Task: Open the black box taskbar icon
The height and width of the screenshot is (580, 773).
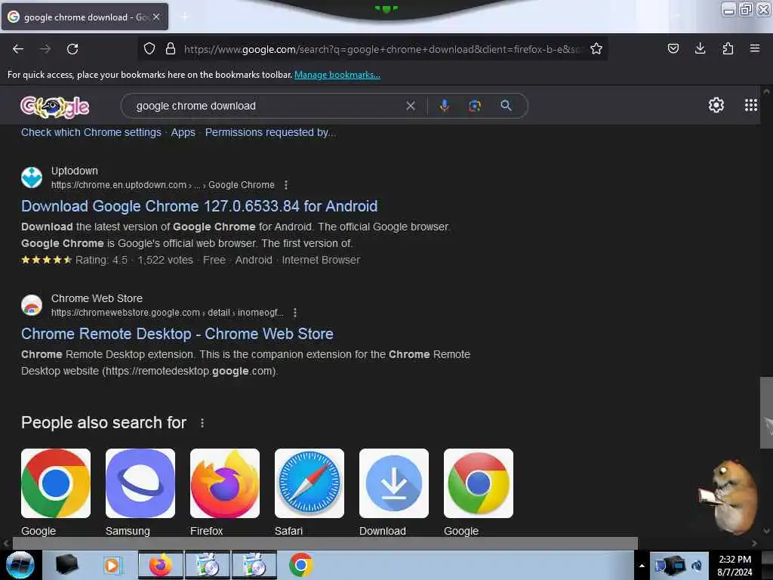Action: coord(66,565)
